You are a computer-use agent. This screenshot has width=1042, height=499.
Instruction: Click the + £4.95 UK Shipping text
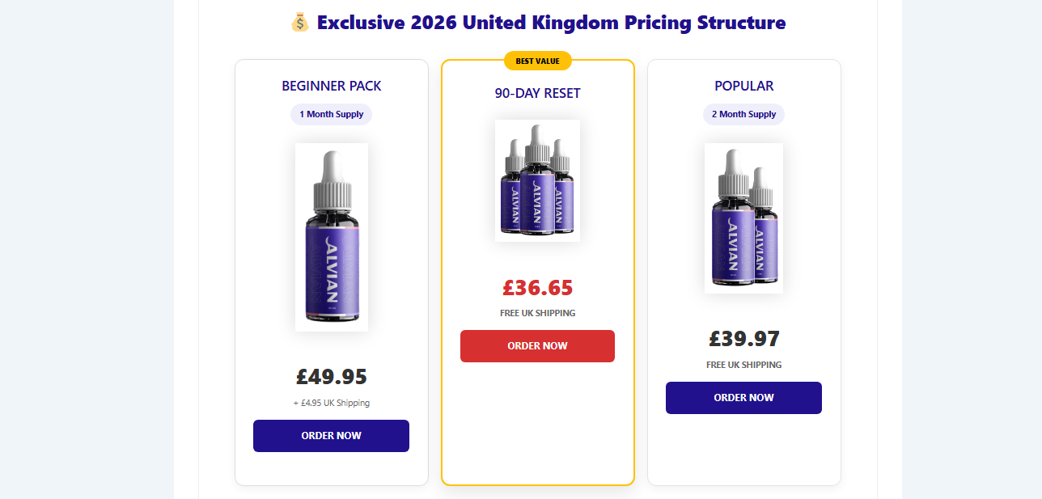point(332,403)
